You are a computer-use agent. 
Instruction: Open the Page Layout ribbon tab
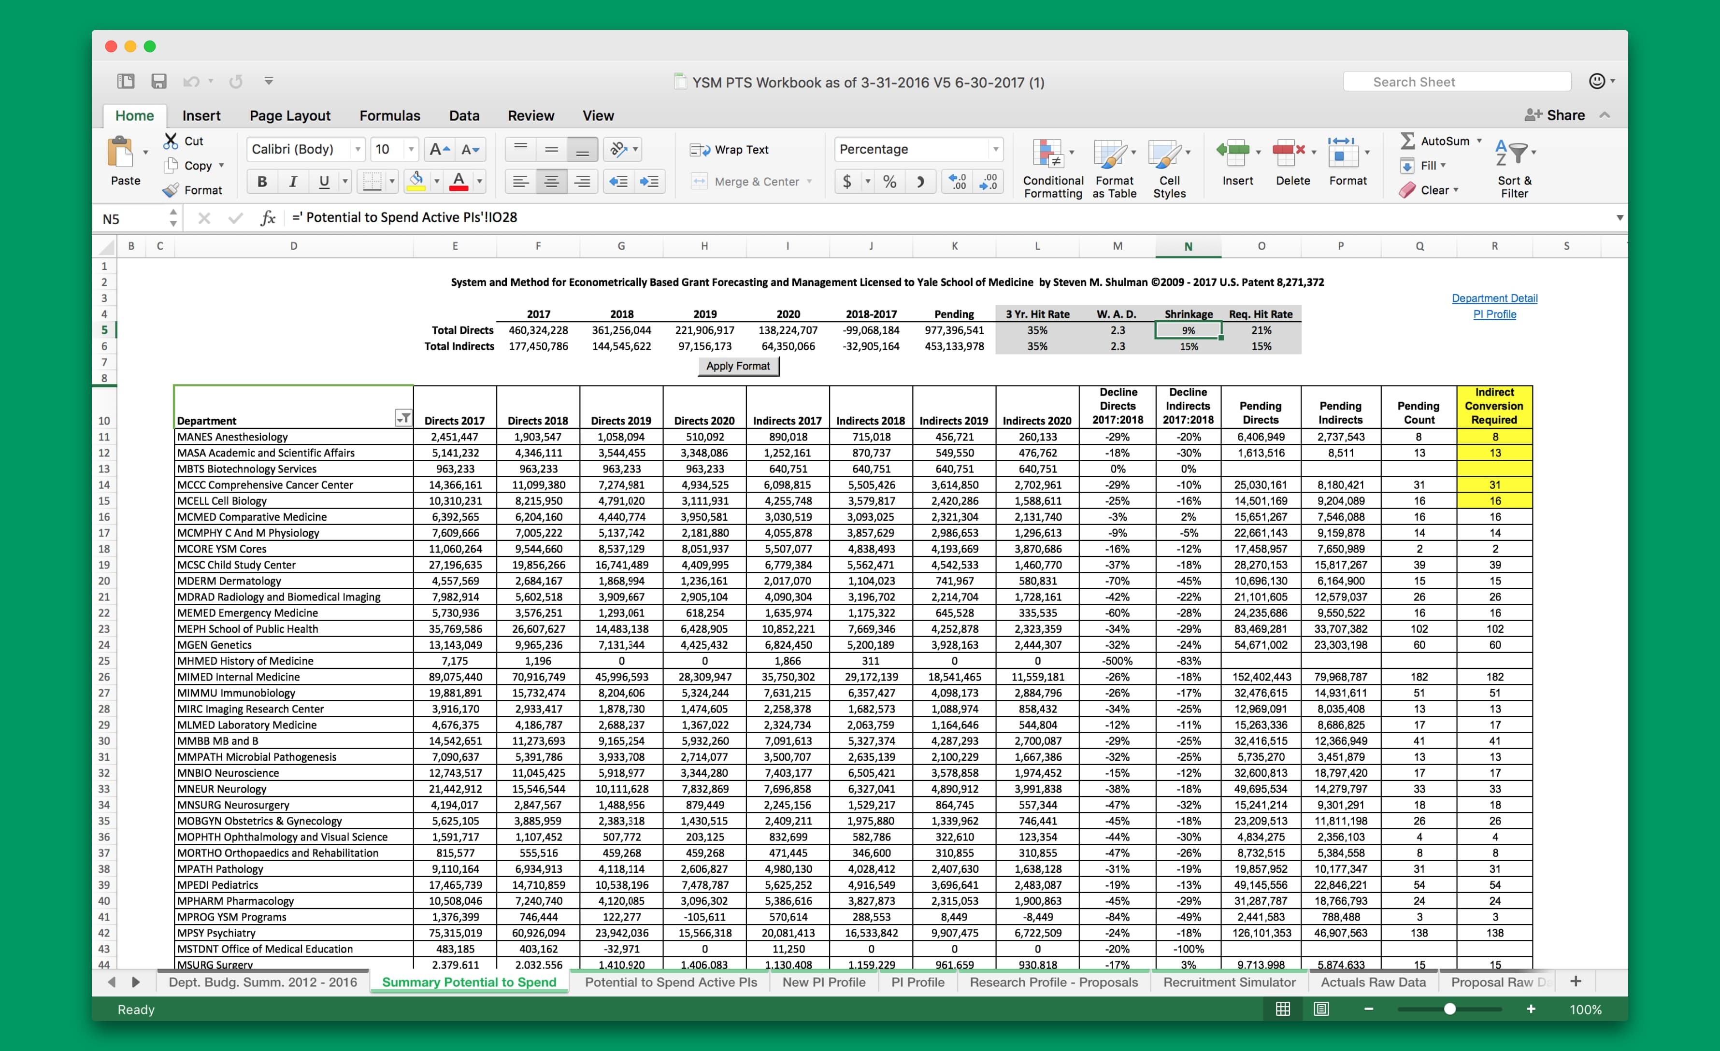(290, 116)
